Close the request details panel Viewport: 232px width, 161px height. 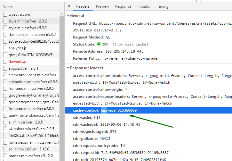pos(69,6)
